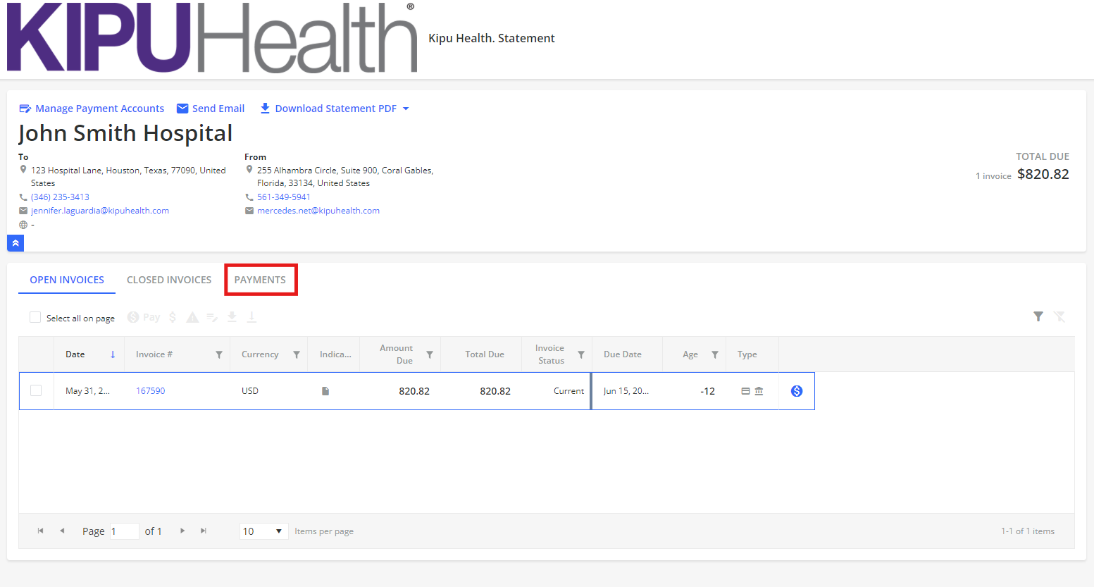Select the Pay toolbar icon
The height and width of the screenshot is (587, 1094).
click(x=143, y=317)
